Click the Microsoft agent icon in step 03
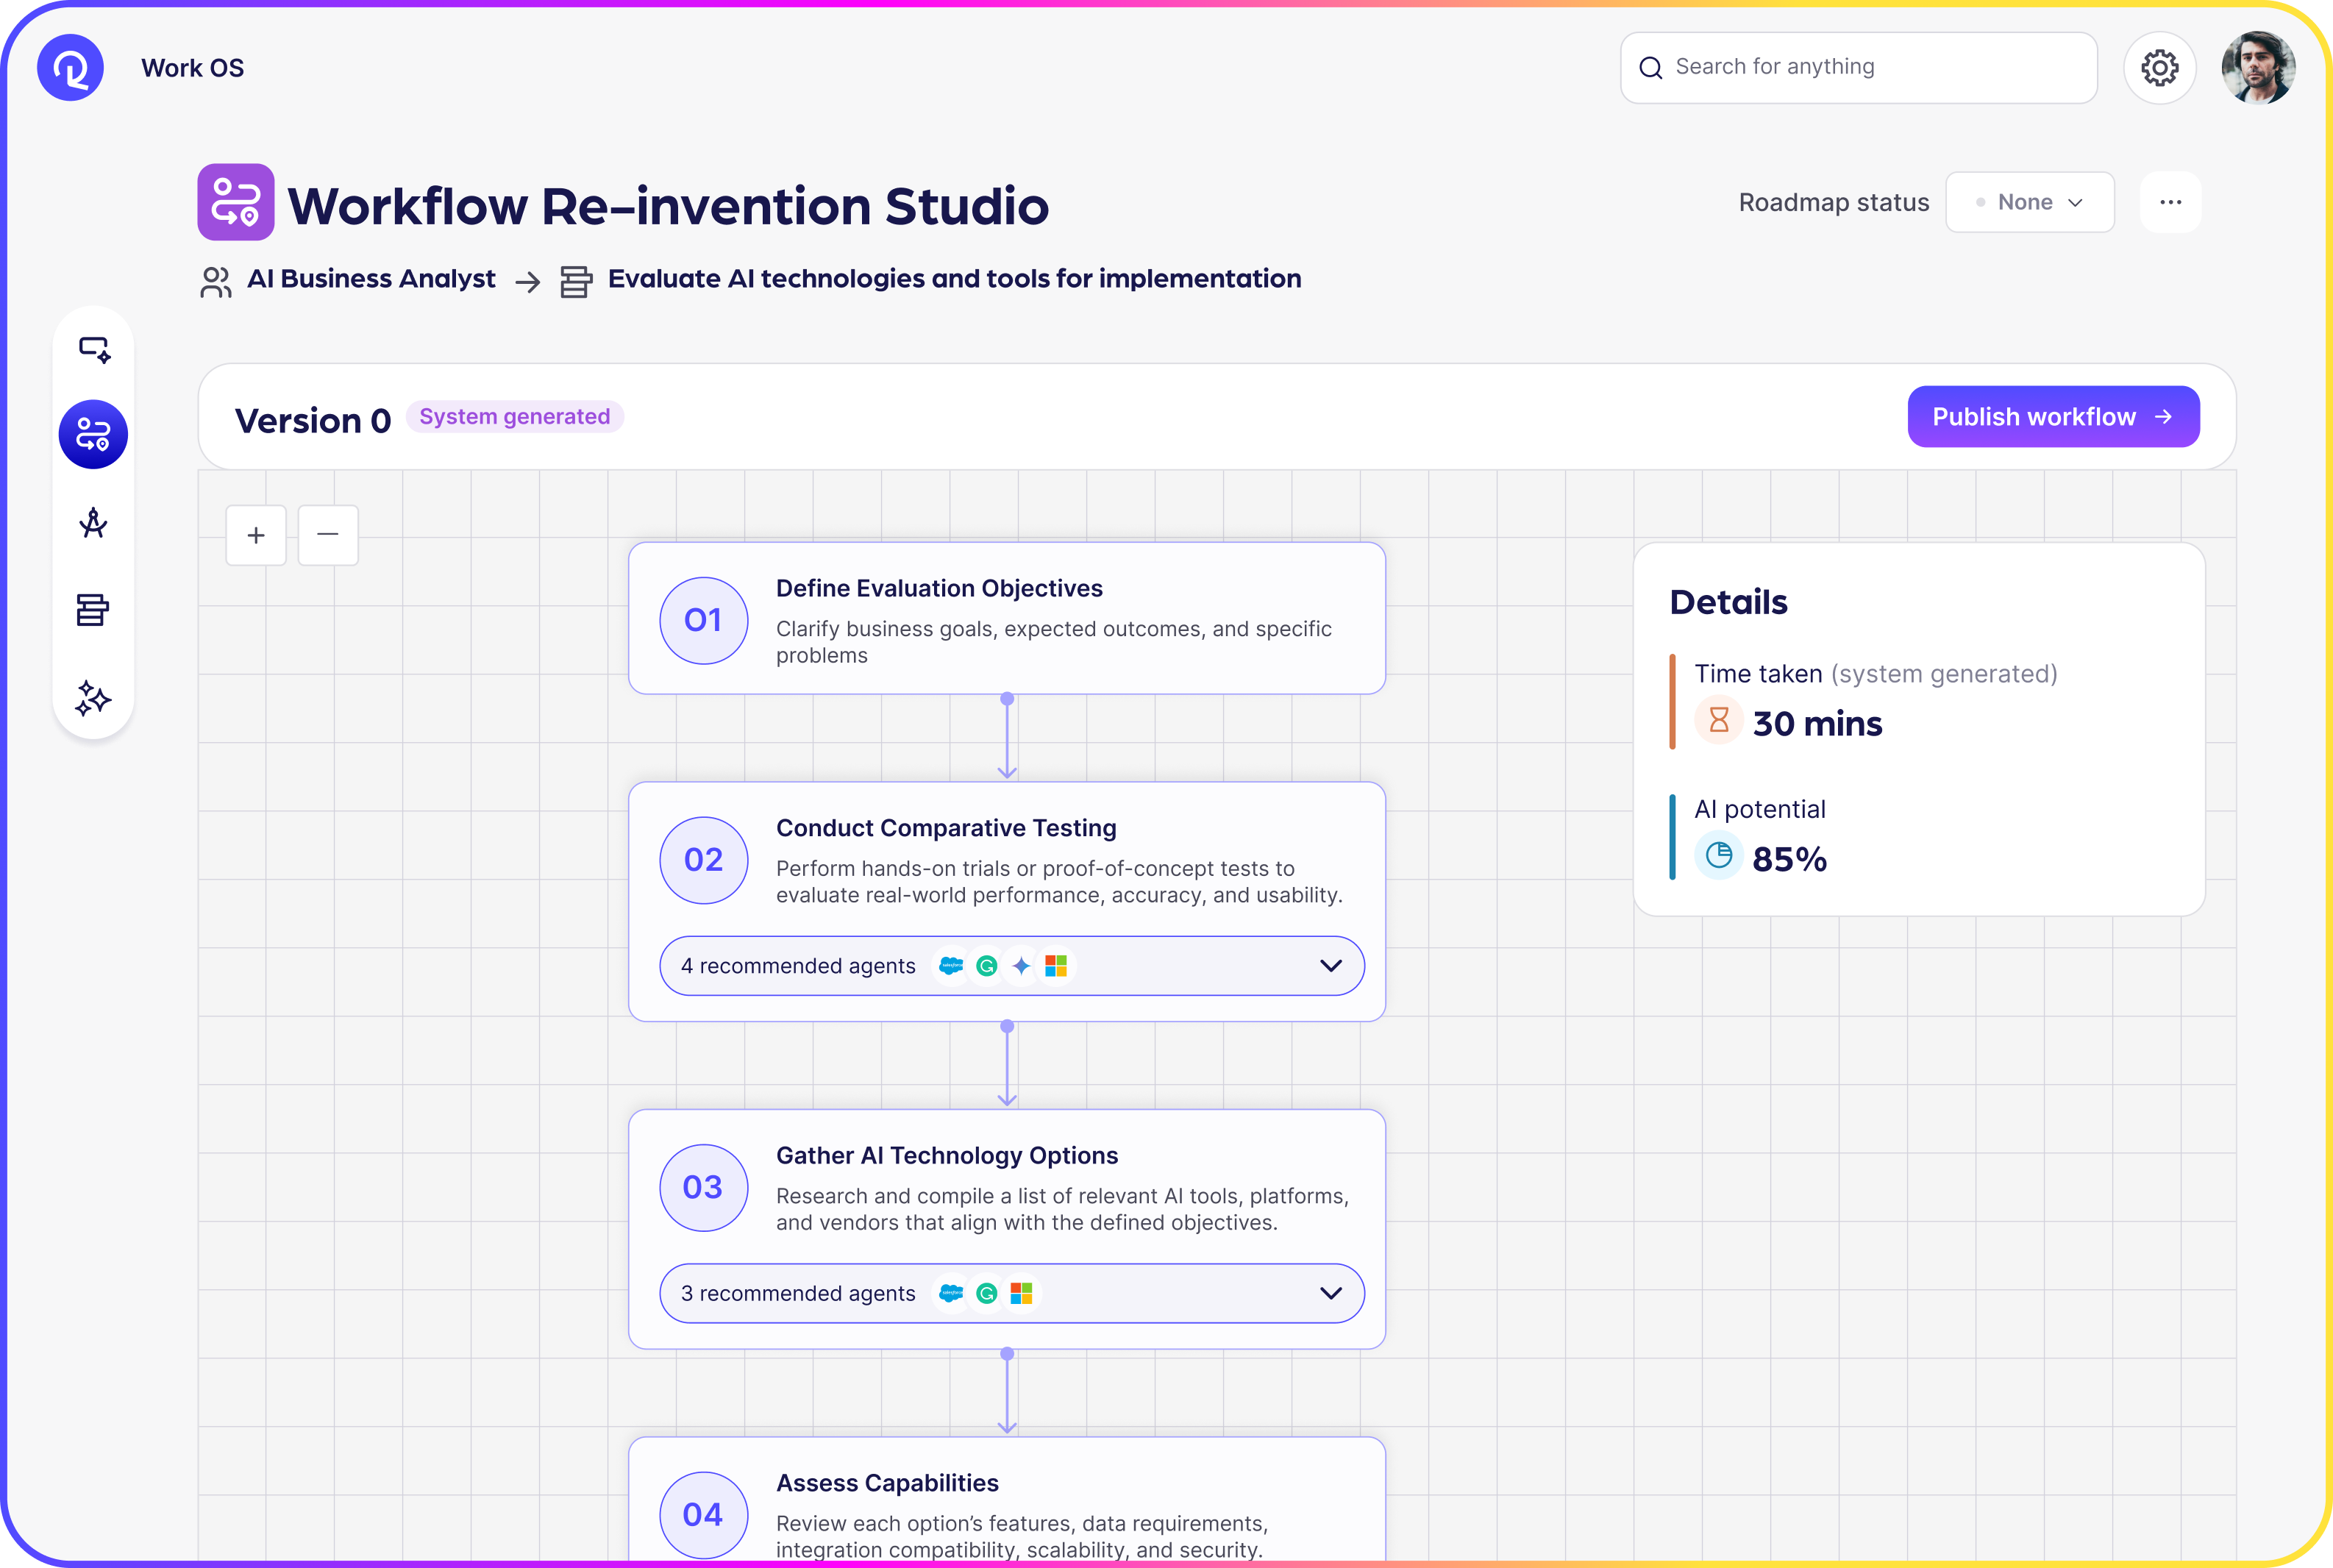 pyautogui.click(x=1021, y=1293)
